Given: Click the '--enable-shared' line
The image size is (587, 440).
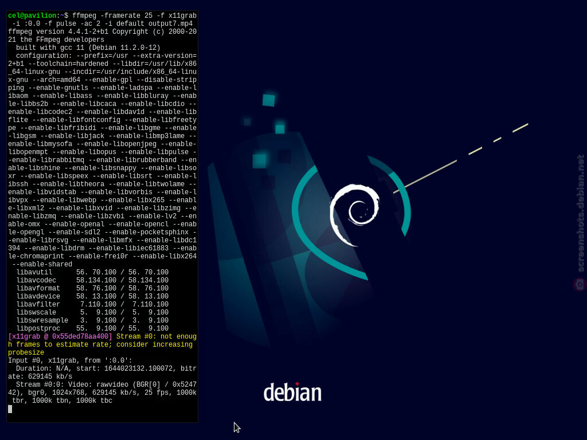Looking at the screenshot, I should (x=42, y=264).
